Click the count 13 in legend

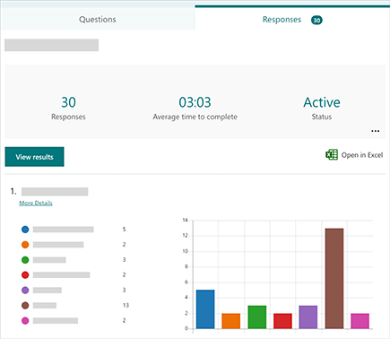point(126,305)
